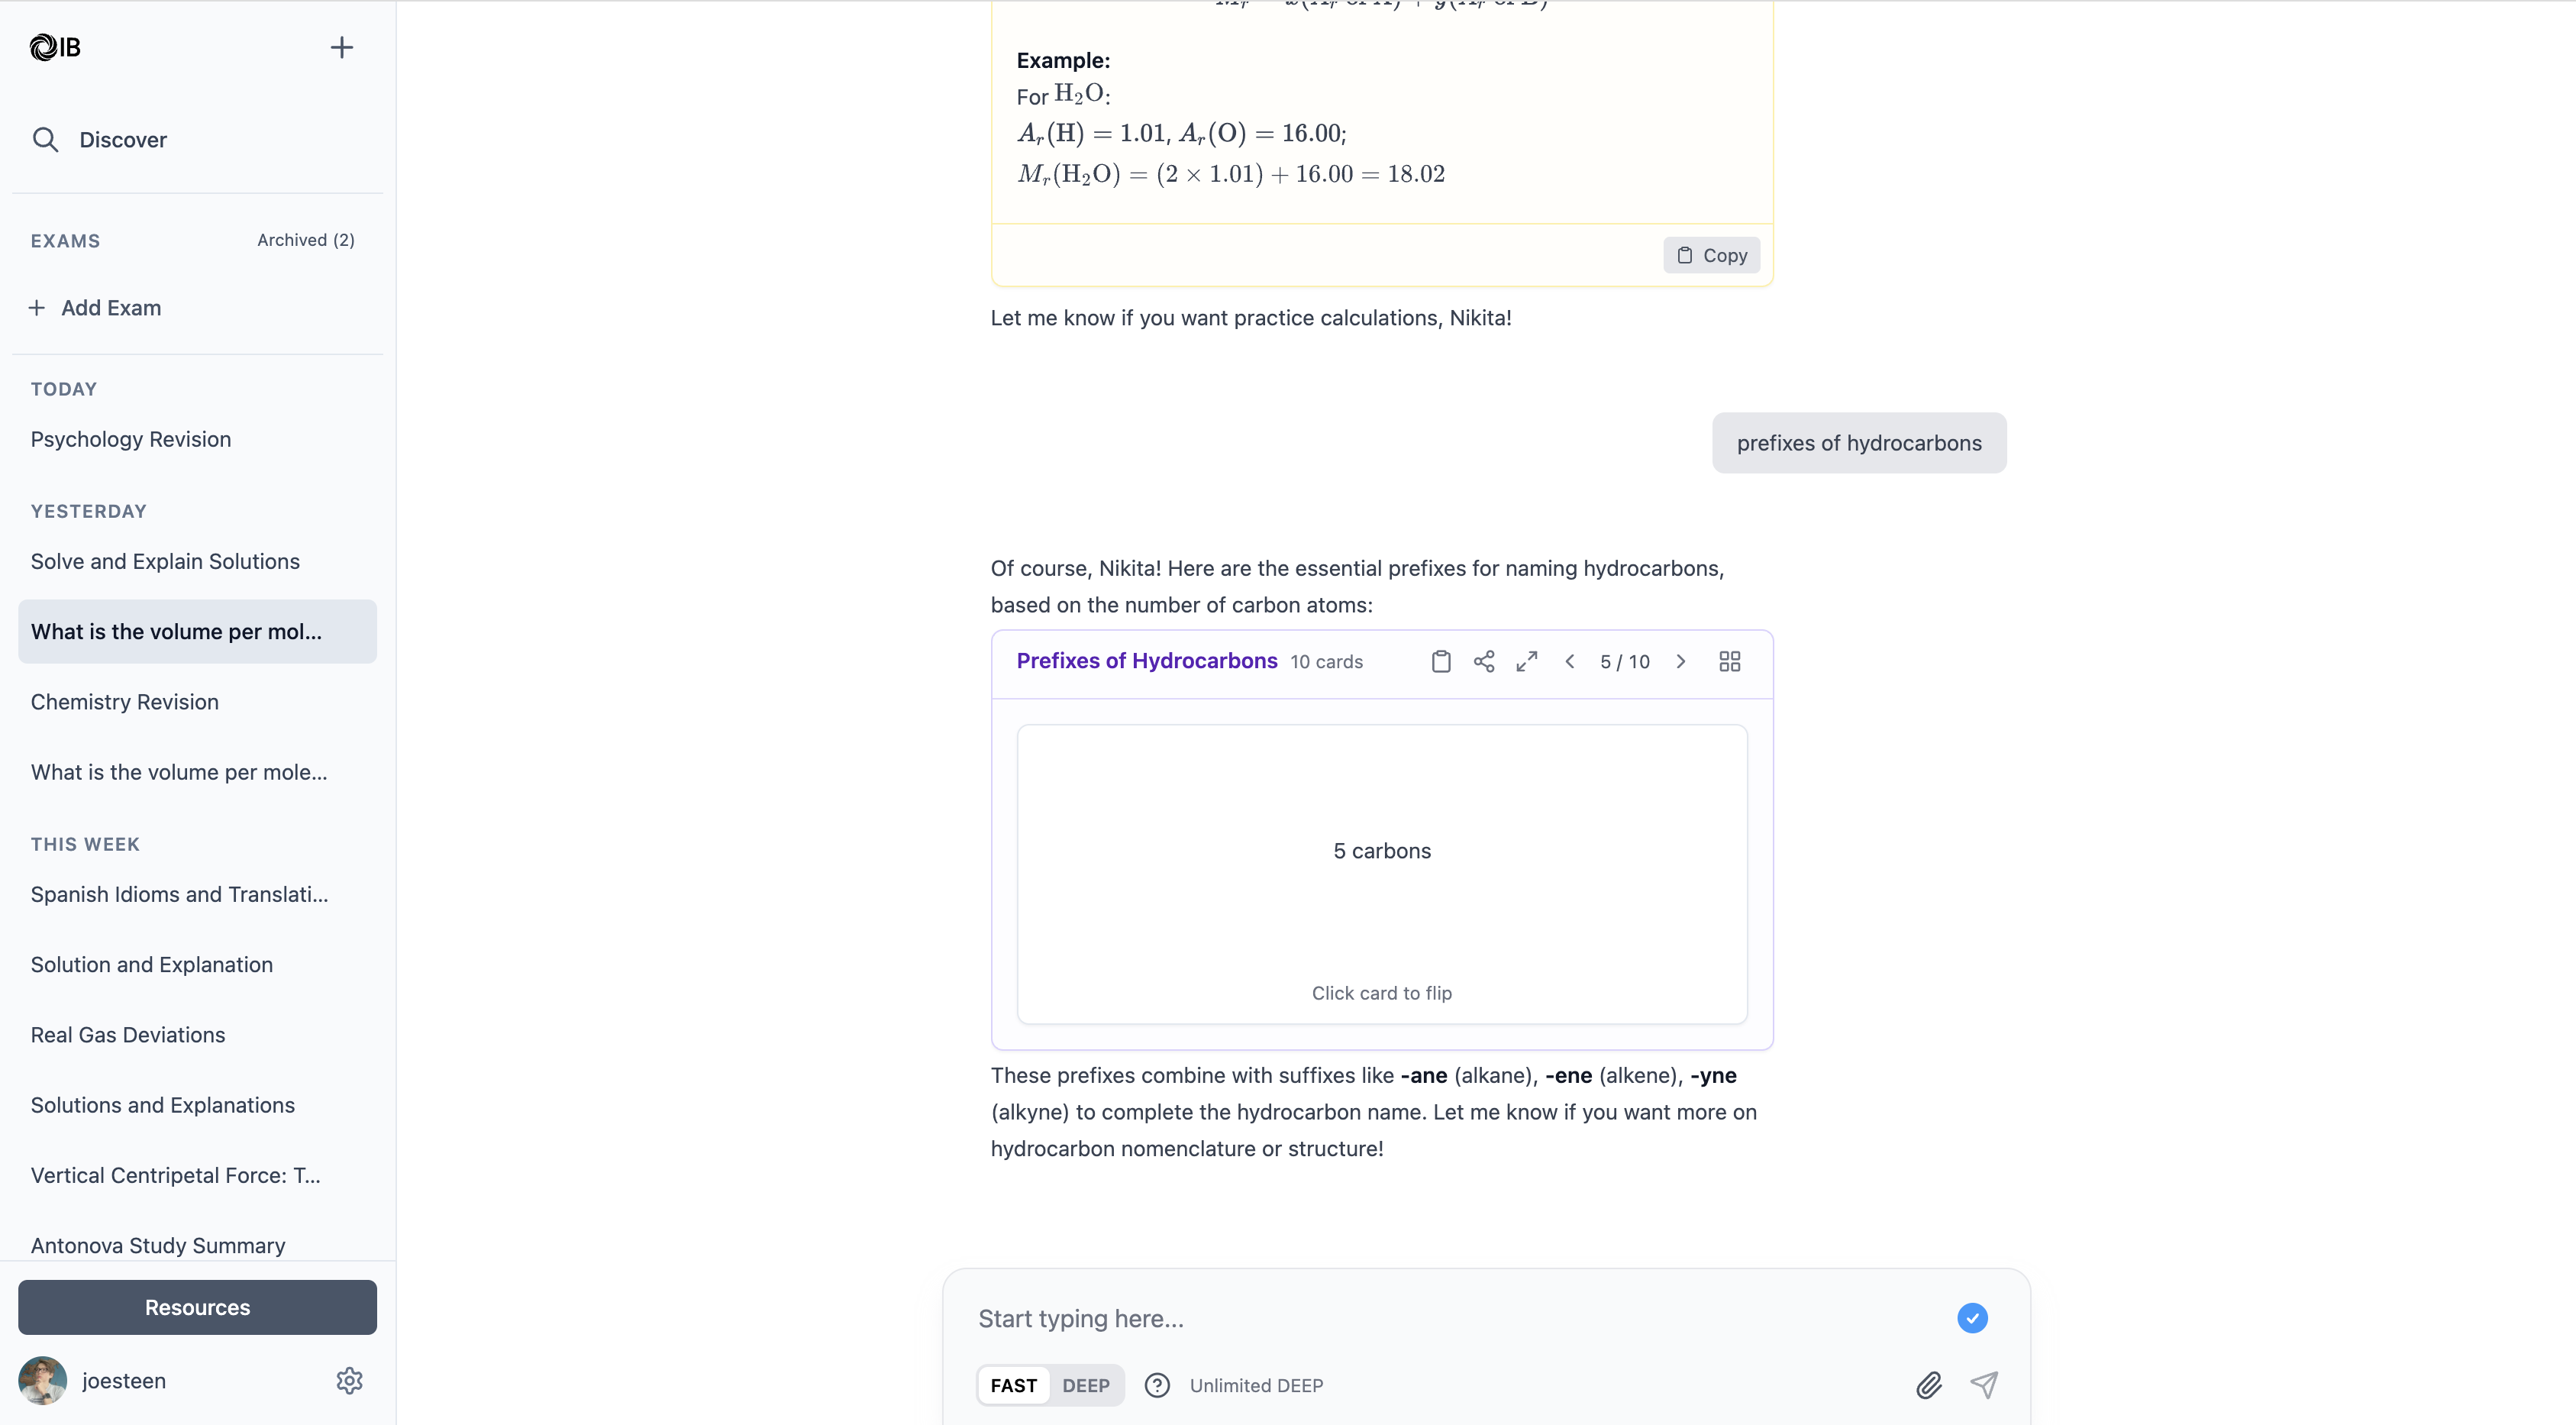Screen dimensions: 2576x1425
Task: Go to the next flashcard
Action: click(x=1680, y=661)
